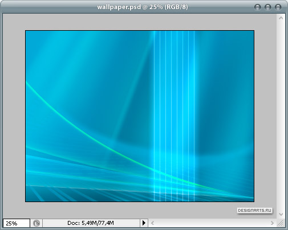Click the middle round window button

point(267,7)
